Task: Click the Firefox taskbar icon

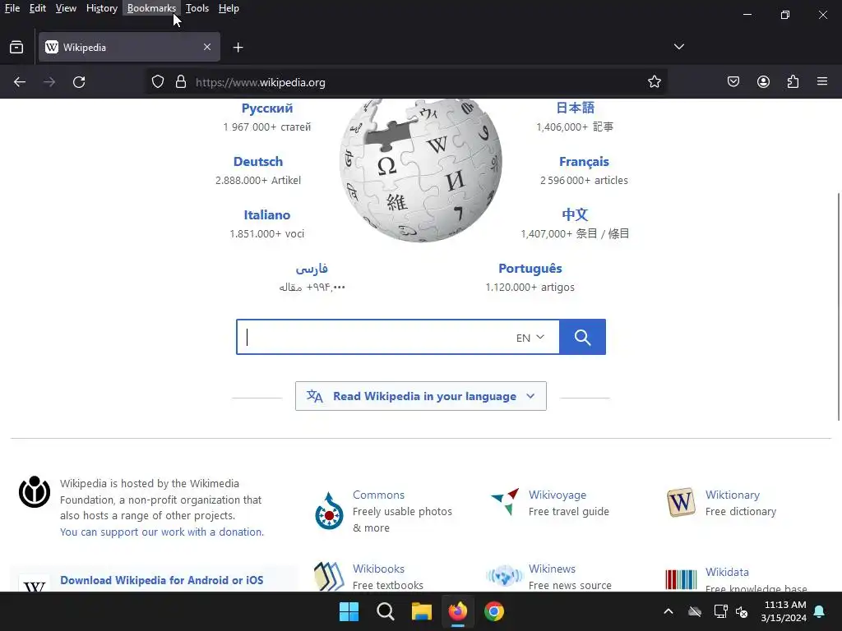Action: (457, 611)
